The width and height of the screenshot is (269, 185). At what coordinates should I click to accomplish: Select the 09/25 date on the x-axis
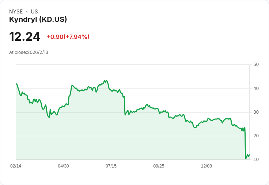point(159,166)
